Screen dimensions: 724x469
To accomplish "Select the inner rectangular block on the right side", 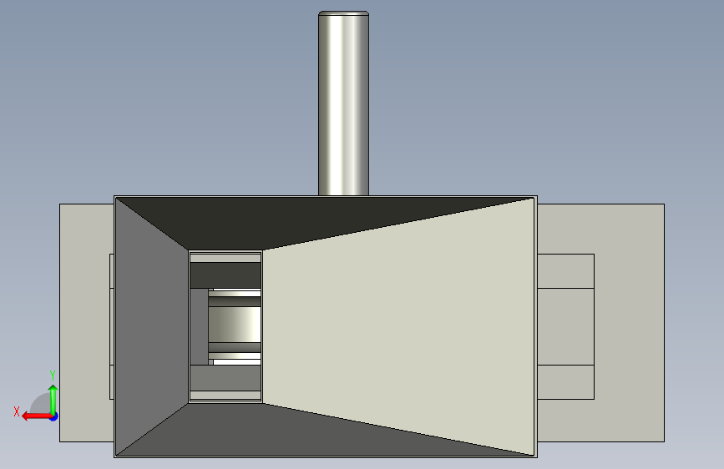I will (x=565, y=326).
